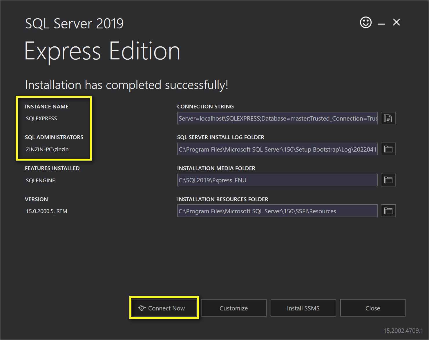Viewport: 429px width, 340px height.
Task: Click the SQL Server 2019 title text
Action: coord(74,23)
